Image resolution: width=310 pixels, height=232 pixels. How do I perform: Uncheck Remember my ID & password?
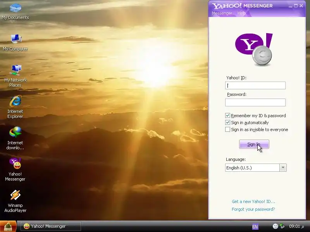pyautogui.click(x=227, y=115)
